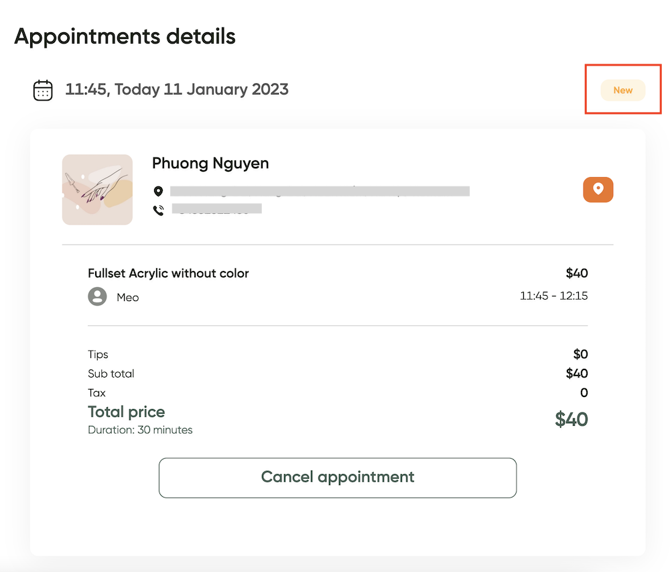This screenshot has width=670, height=572.
Task: Click the Cancel appointment button
Action: [x=338, y=477]
